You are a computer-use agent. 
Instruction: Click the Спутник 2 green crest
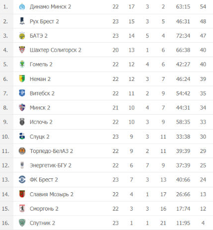[x=22, y=223]
